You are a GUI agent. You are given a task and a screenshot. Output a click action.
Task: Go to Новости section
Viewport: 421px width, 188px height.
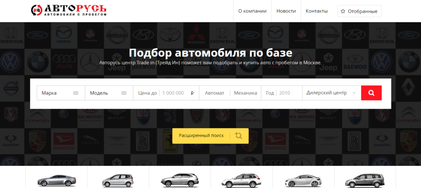point(286,11)
